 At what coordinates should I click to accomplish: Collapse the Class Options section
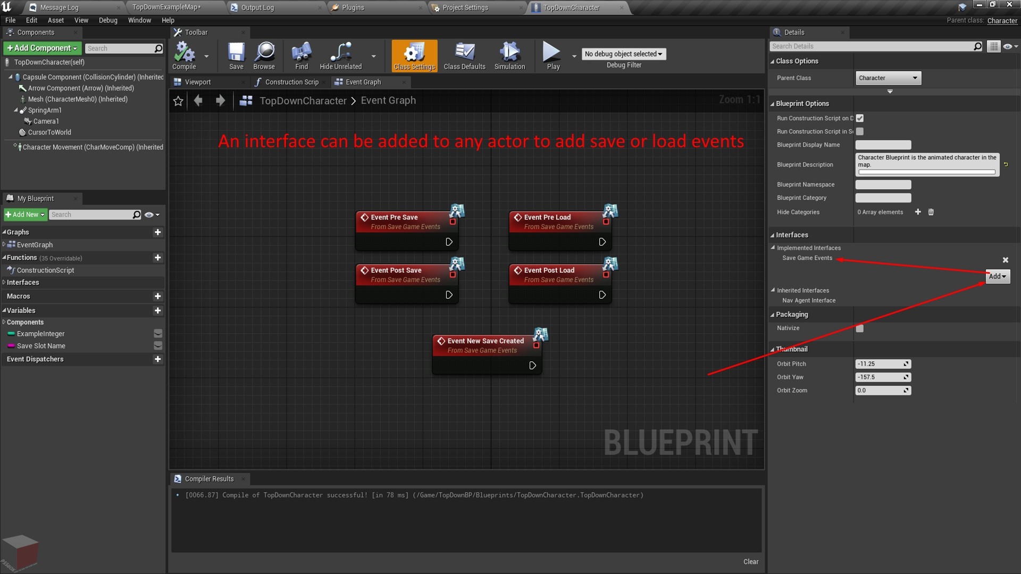(773, 62)
